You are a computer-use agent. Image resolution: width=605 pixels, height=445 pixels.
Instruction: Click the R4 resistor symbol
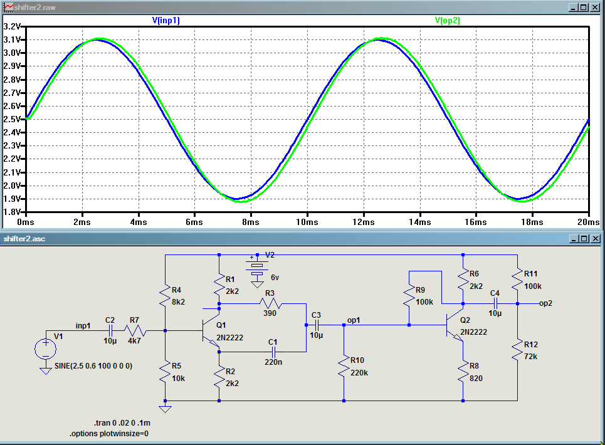(165, 296)
